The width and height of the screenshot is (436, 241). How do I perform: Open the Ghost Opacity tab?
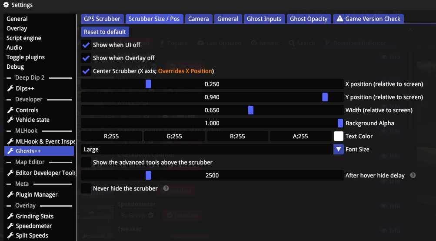pos(309,19)
